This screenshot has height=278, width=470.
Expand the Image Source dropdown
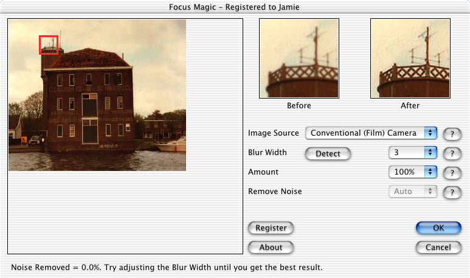[371, 133]
